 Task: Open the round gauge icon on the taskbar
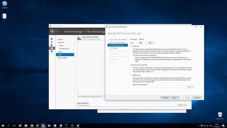point(72,126)
